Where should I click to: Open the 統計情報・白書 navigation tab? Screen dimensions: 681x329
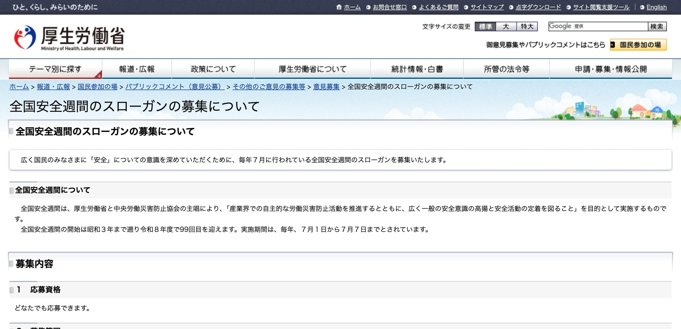tap(417, 69)
